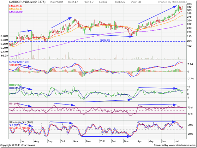
Task: Click the Smoothed %D (3) legend label
Action: 20,128
